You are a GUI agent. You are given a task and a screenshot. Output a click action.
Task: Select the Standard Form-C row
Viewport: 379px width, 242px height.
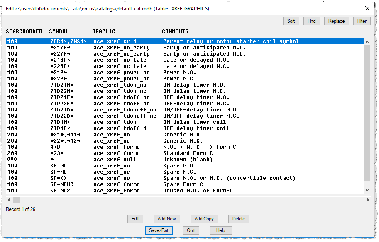pyautogui.click(x=185, y=153)
